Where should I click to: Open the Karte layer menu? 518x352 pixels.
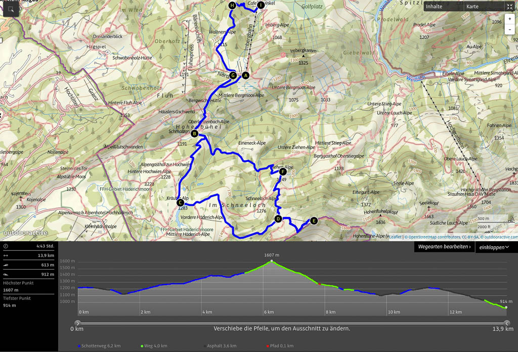click(472, 7)
